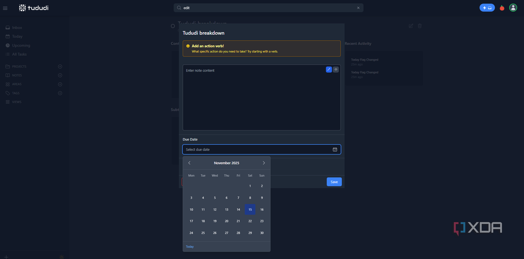Click the November 2025 month header
Image resolution: width=524 pixels, height=259 pixels.
pyautogui.click(x=227, y=163)
